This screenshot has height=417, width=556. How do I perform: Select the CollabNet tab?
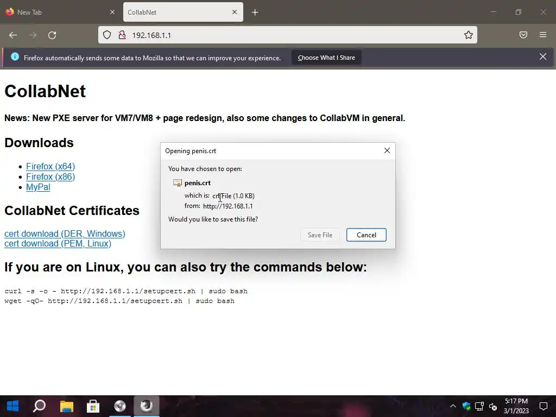(x=183, y=12)
